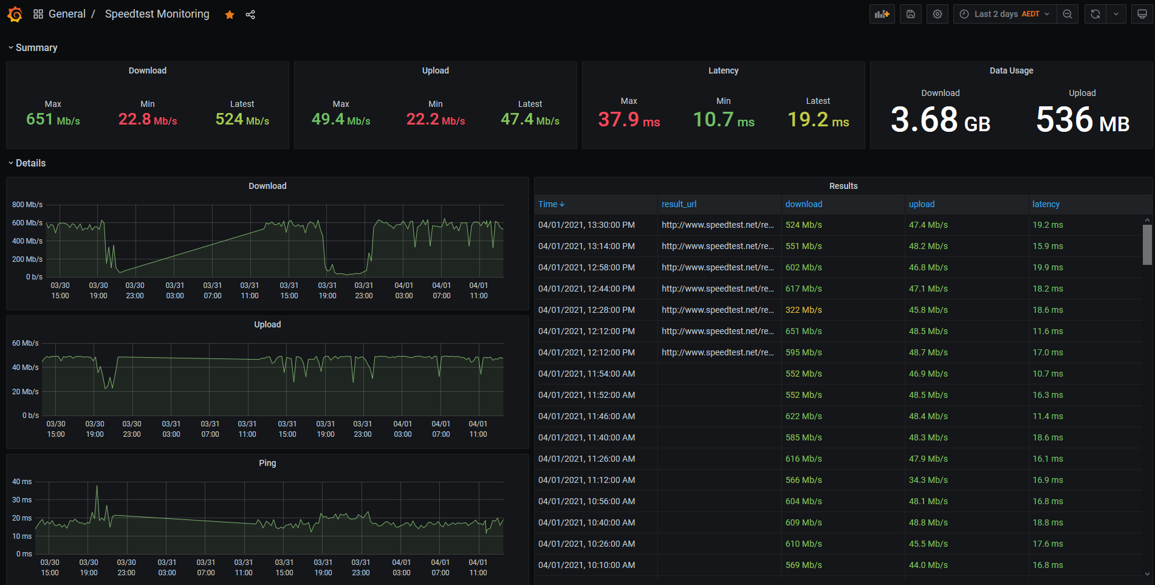Open speedtest result link for 12:28:00 PM row
The image size is (1155, 585).
coord(718,310)
